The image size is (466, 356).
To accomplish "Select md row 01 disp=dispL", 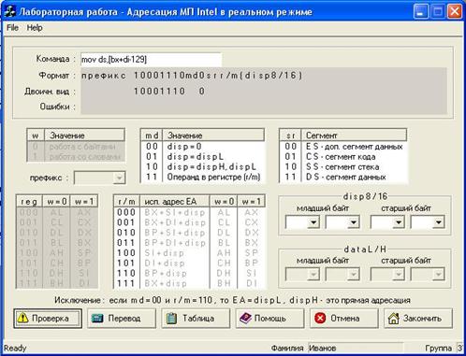I will (x=203, y=157).
